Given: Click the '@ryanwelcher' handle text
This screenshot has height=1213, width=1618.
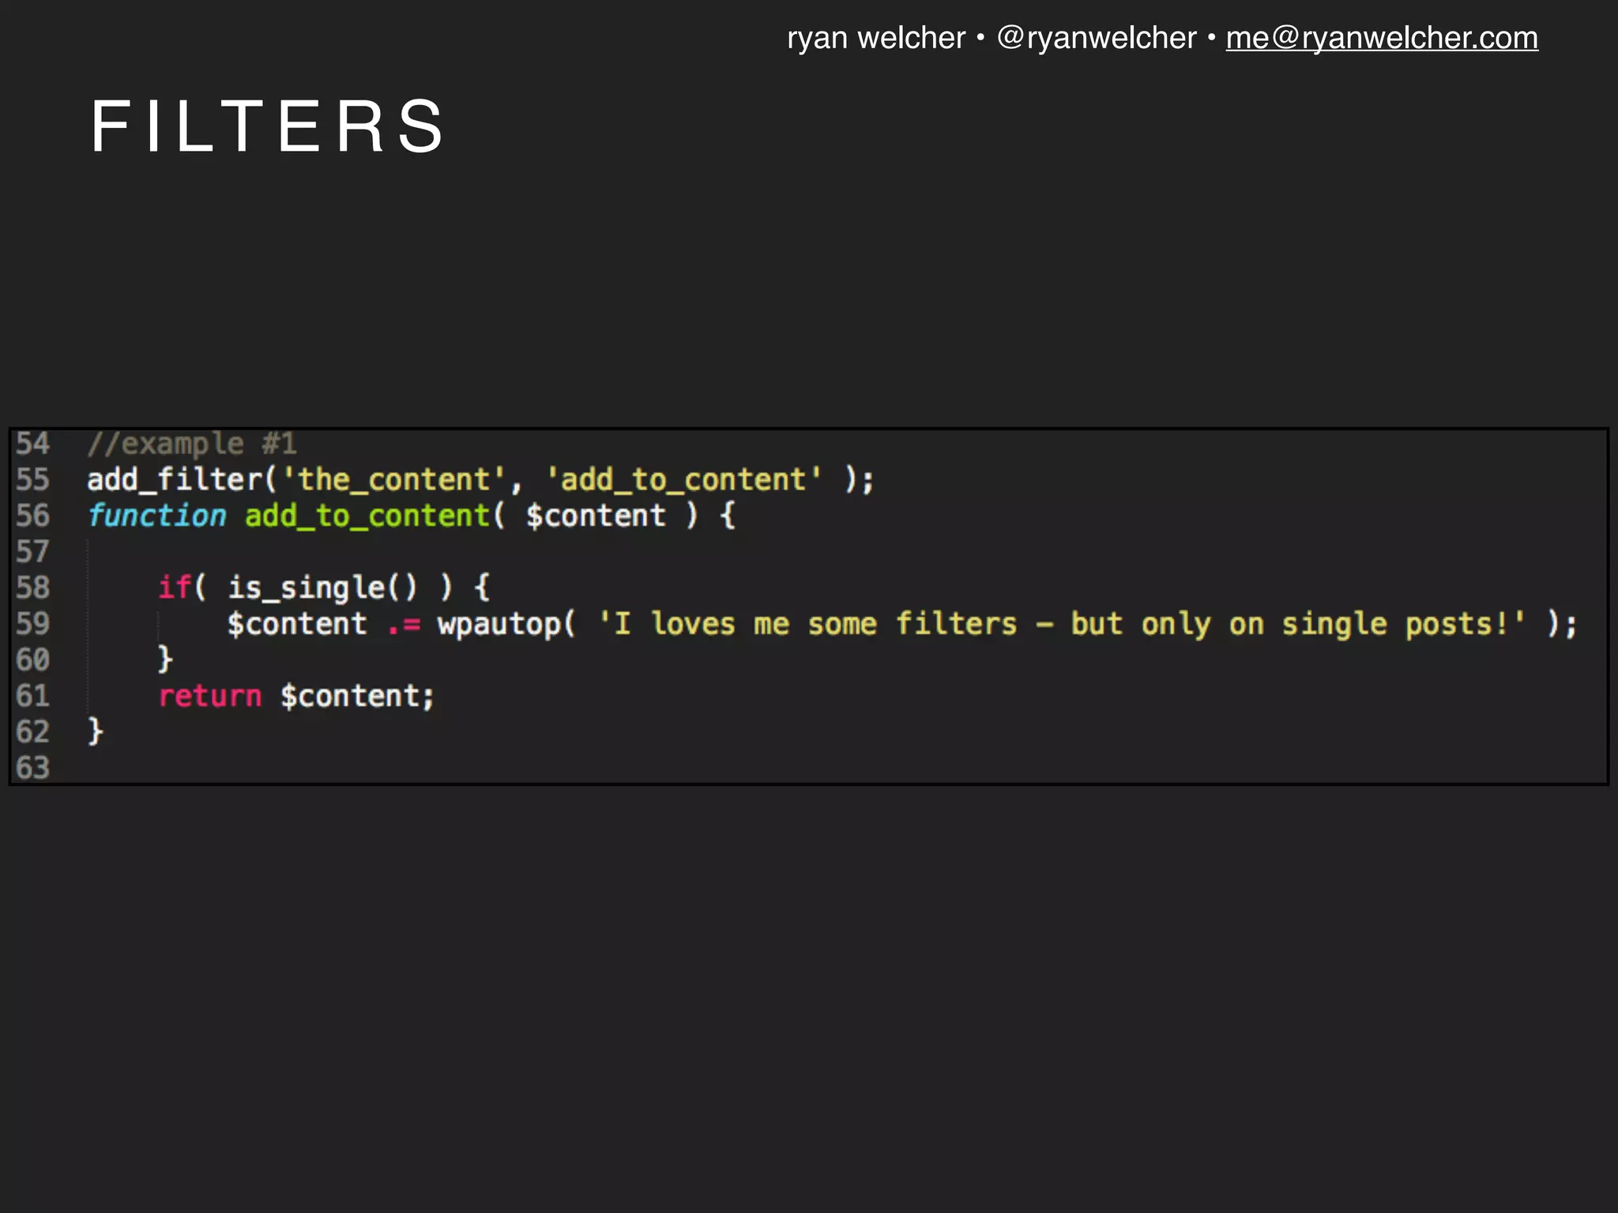Looking at the screenshot, I should pyautogui.click(x=1097, y=38).
